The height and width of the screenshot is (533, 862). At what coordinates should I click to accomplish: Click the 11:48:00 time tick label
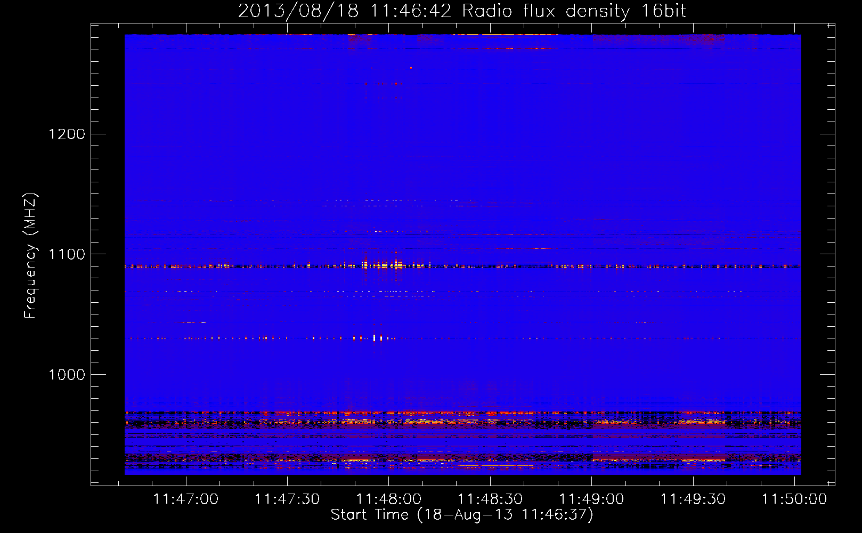click(x=388, y=499)
